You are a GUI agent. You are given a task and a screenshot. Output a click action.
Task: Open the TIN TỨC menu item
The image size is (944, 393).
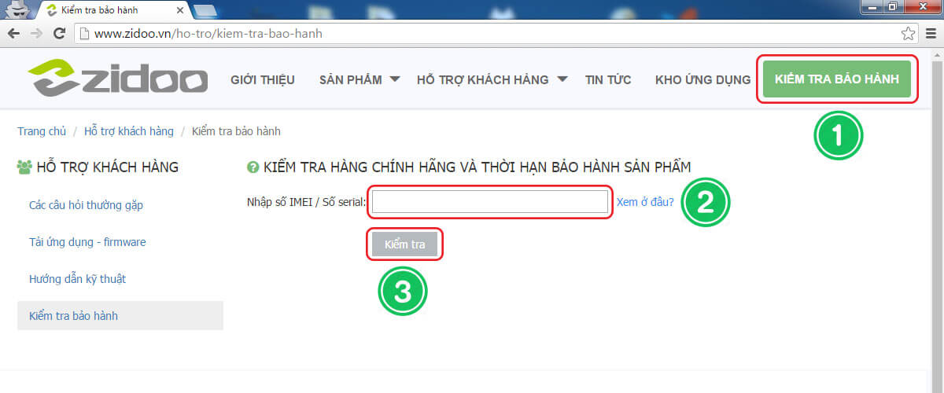pyautogui.click(x=608, y=79)
